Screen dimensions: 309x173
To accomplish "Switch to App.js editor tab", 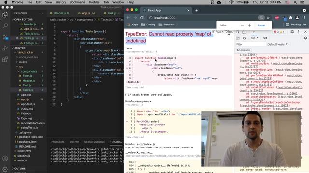I will 86,13.
